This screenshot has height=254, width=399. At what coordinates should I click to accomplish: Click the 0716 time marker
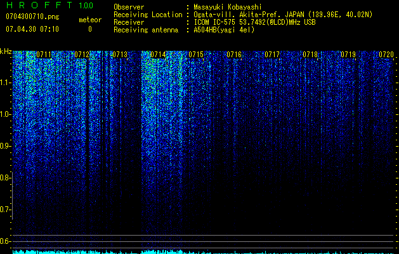(x=234, y=55)
